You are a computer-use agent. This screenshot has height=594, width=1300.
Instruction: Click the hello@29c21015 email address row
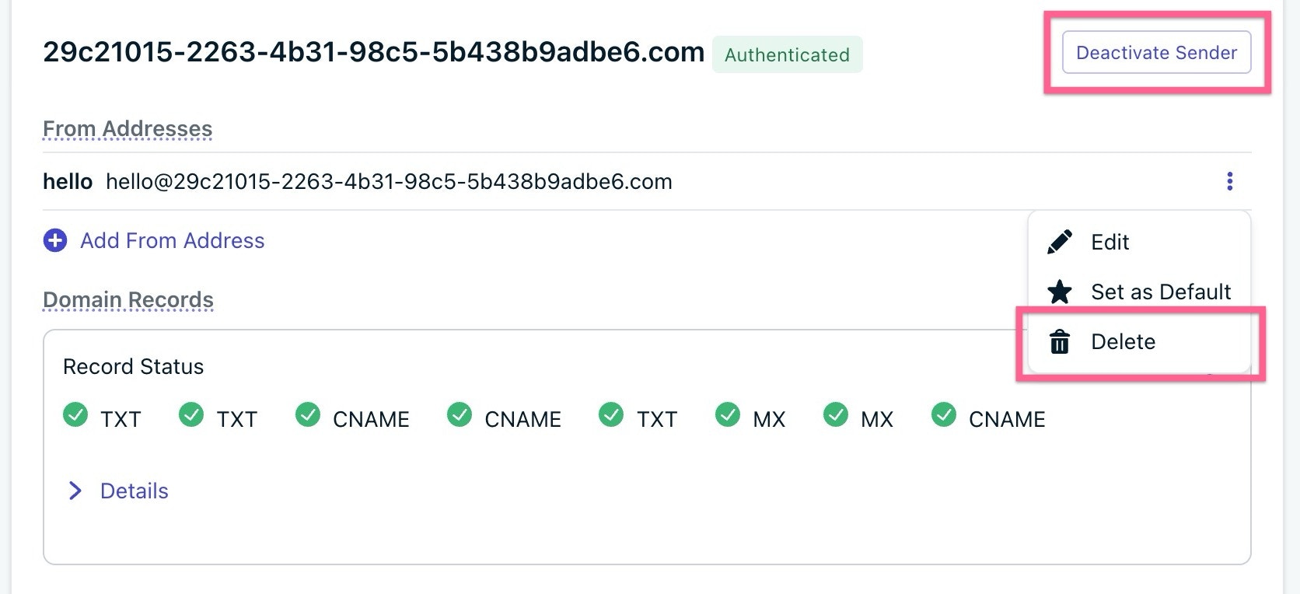[x=647, y=181]
